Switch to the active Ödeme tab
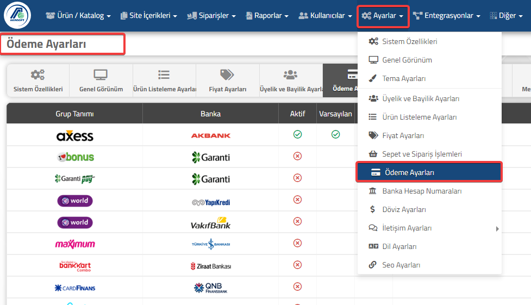The height and width of the screenshot is (305, 531). pos(340,80)
